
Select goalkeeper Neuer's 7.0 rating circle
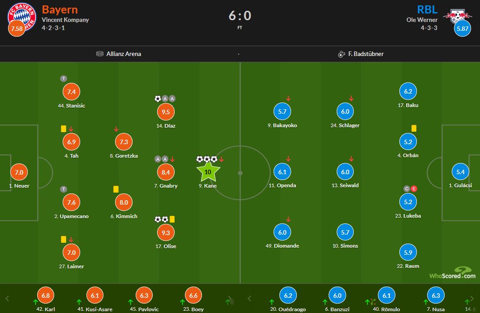tap(19, 172)
